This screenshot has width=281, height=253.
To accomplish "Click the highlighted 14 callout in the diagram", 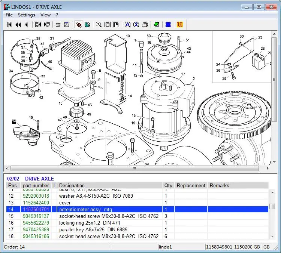I will pos(14,121).
